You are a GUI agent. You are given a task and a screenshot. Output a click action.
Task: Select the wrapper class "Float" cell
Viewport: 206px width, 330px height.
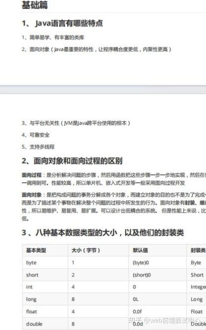point(197,311)
